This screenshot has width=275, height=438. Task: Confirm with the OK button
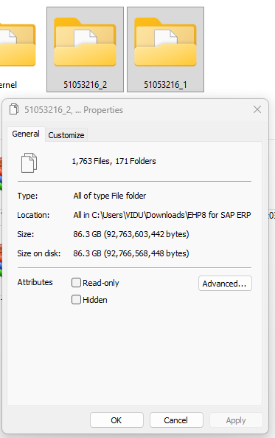pos(116,420)
